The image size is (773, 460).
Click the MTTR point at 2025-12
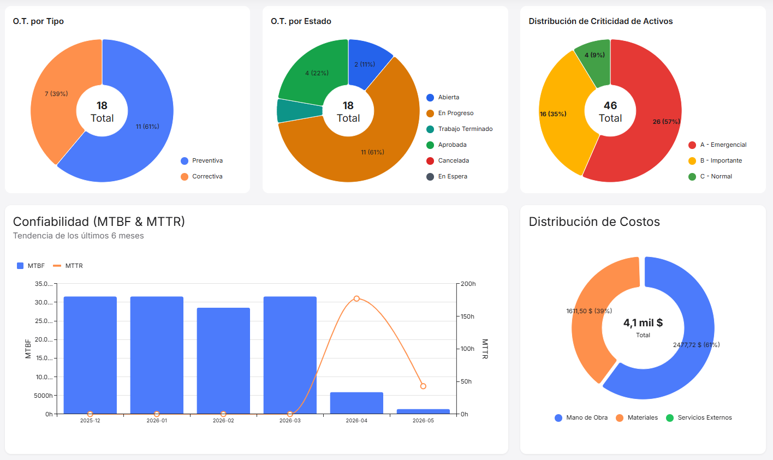click(x=90, y=414)
